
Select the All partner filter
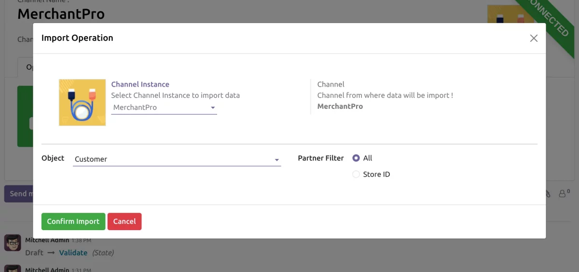(356, 158)
